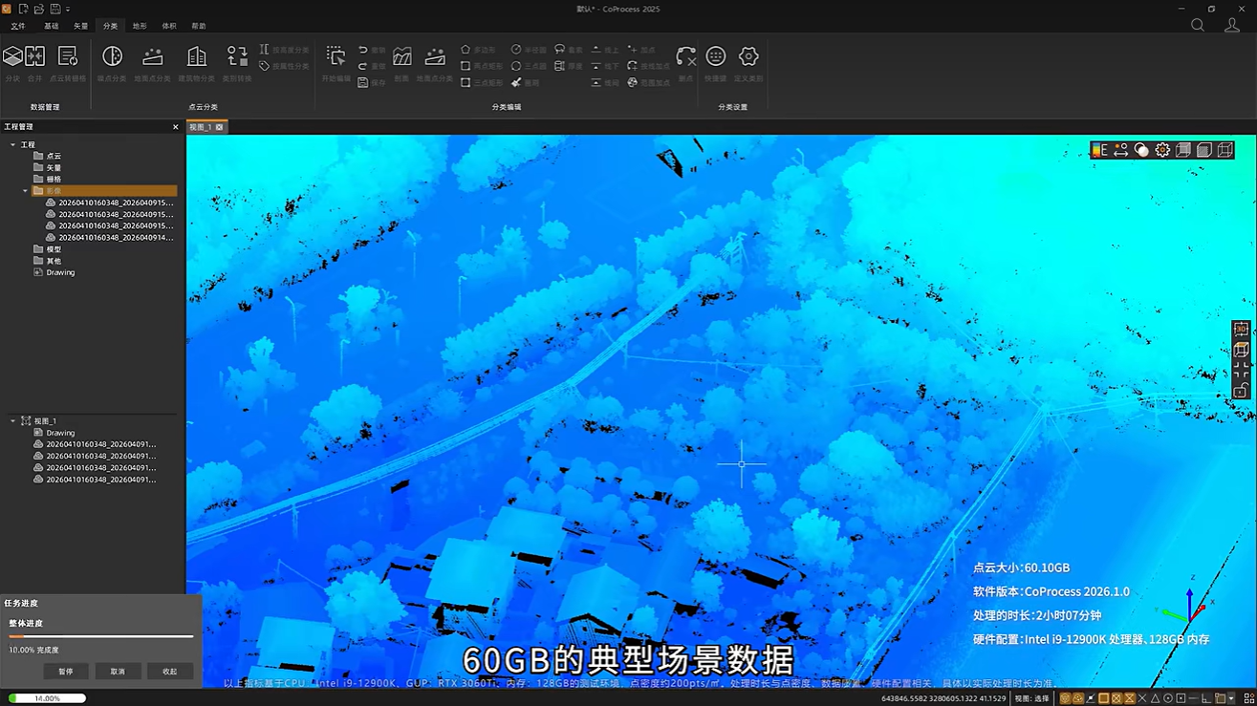The image size is (1257, 706).
Task: Pause the task with the 暂停 button
Action: click(66, 672)
